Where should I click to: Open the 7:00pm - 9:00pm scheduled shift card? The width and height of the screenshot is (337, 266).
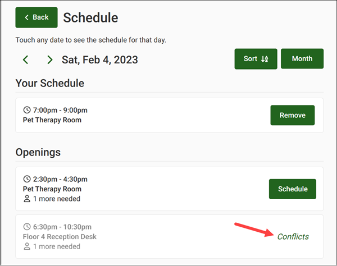[x=140, y=115]
